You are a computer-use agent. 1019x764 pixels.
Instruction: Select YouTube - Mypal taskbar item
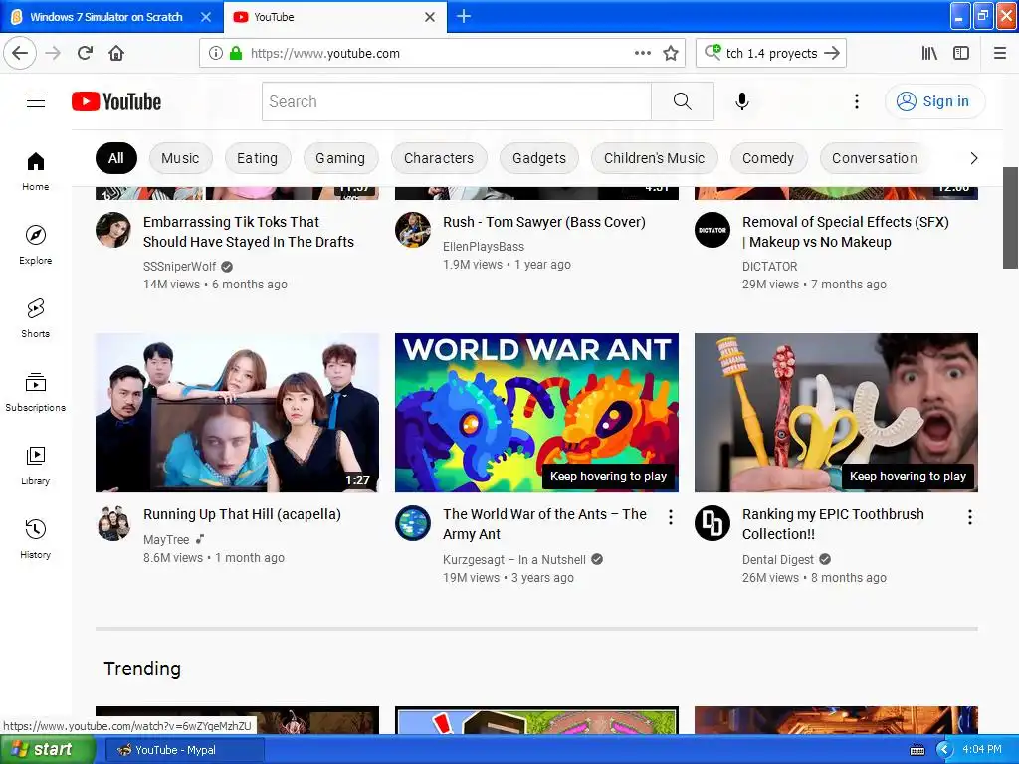click(x=184, y=750)
